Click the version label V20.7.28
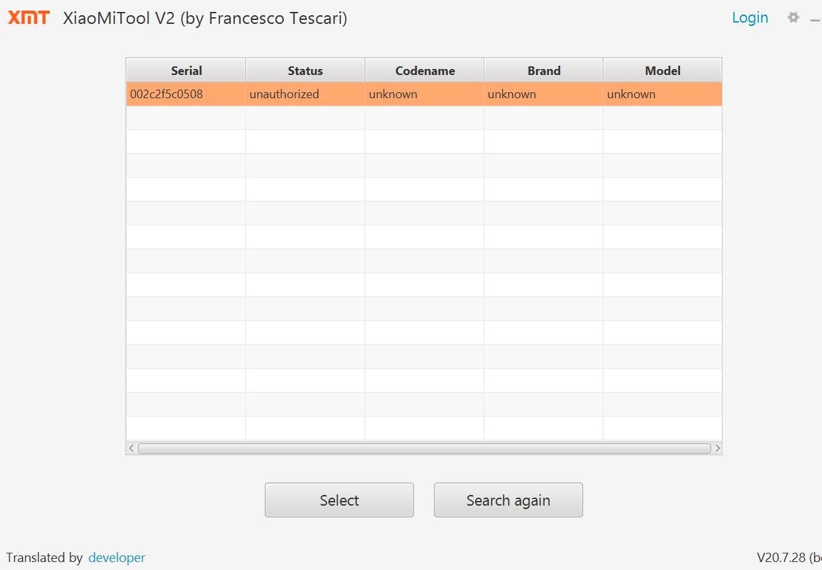 tap(783, 557)
